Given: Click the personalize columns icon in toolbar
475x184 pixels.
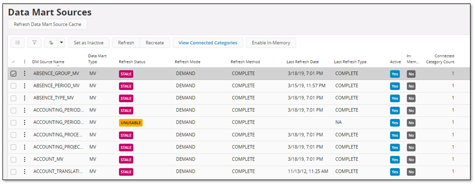Looking at the screenshot, I should tap(51, 43).
